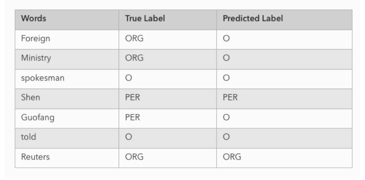Click true label ORG for Ministry
This screenshot has width=365, height=180.
(x=134, y=58)
